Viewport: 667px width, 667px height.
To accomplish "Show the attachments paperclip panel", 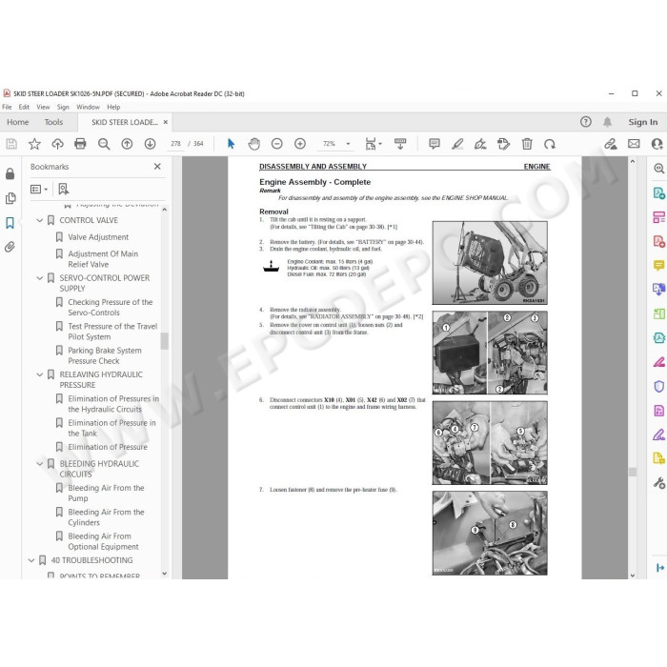I will click(10, 247).
